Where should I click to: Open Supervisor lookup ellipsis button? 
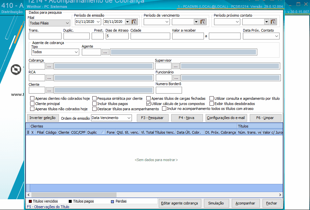(x=175, y=66)
